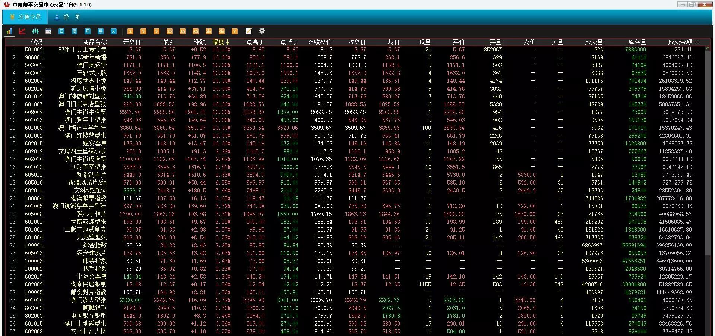The width and height of the screenshot is (715, 336).
Task: Toggle sort on the 幅度 column header
Action: pos(221,42)
